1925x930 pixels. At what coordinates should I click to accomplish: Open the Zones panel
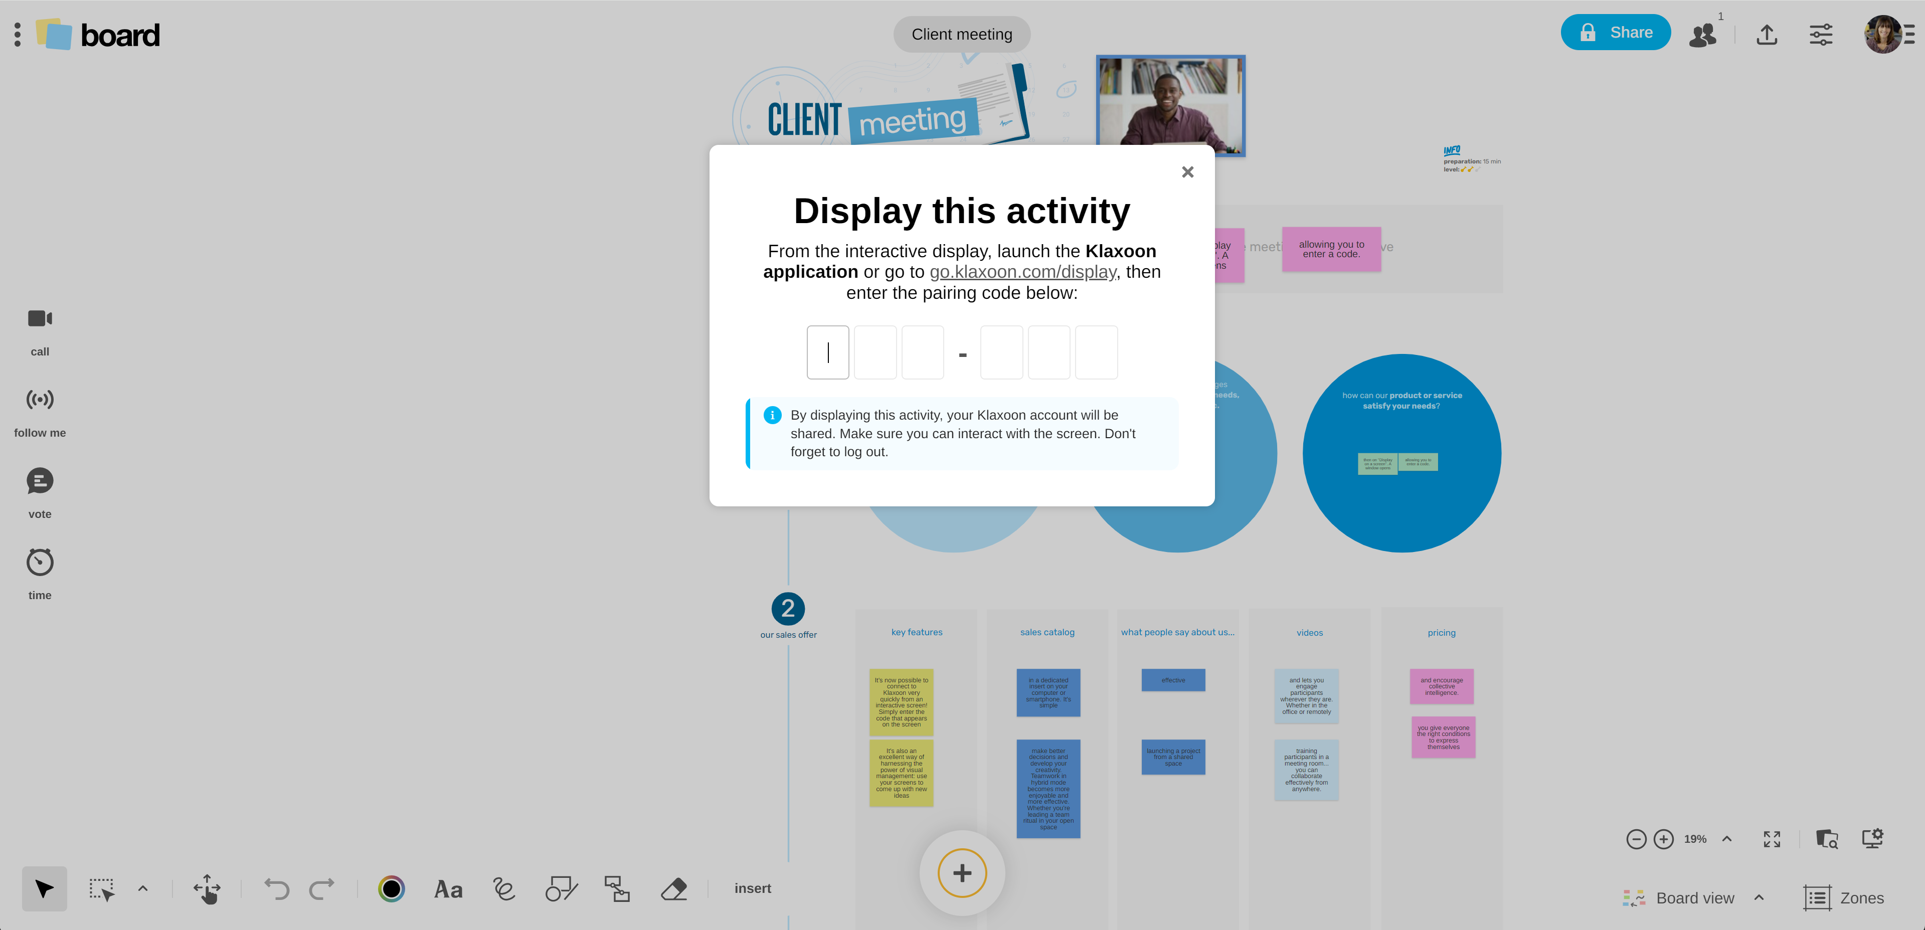tap(1844, 898)
